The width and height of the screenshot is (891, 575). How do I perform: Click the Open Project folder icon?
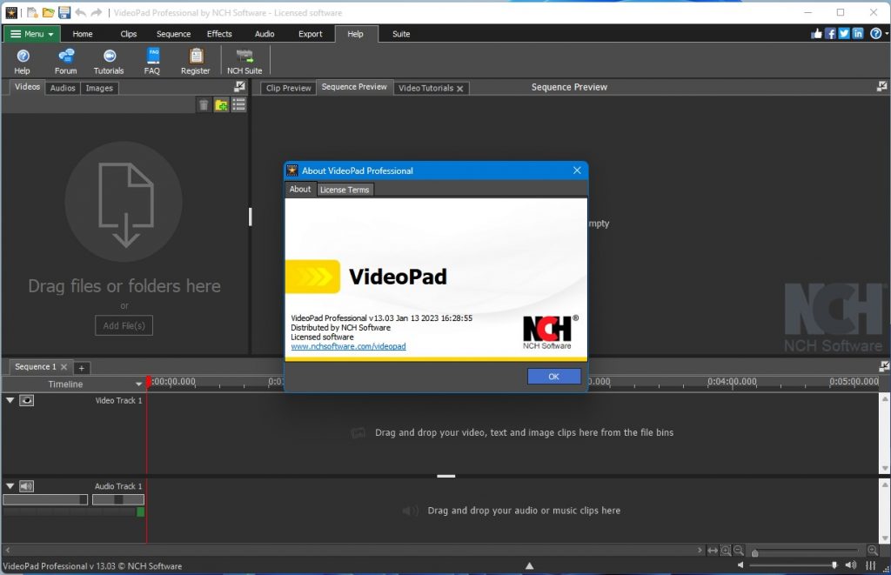pos(49,12)
